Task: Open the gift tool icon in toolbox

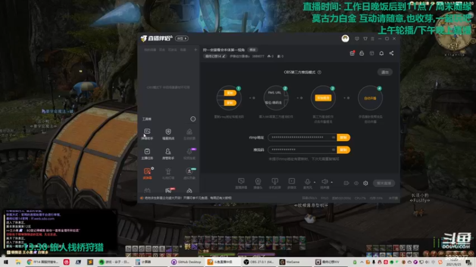Action: click(168, 173)
